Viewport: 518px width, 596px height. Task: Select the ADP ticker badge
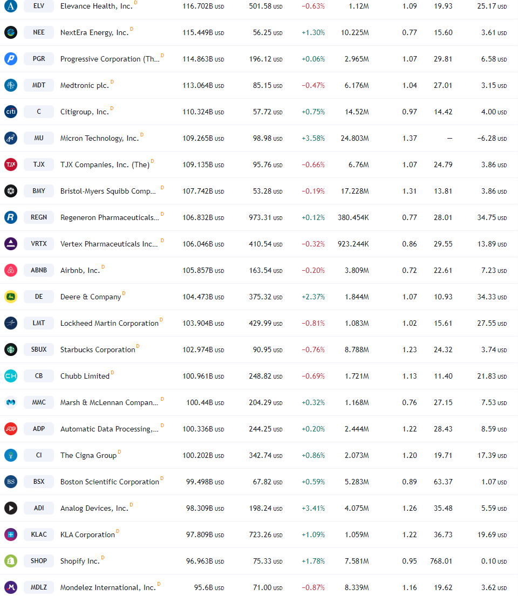pos(39,428)
